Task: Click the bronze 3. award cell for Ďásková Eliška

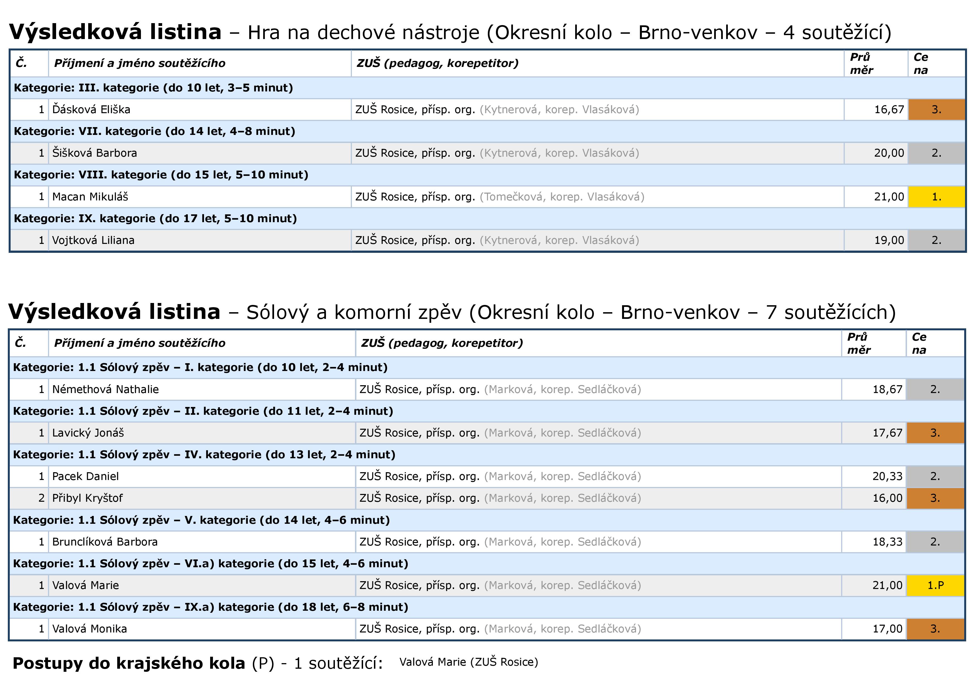Action: tap(936, 110)
